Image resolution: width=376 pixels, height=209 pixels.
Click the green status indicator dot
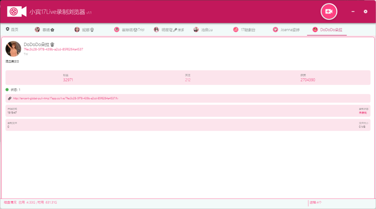click(x=7, y=90)
